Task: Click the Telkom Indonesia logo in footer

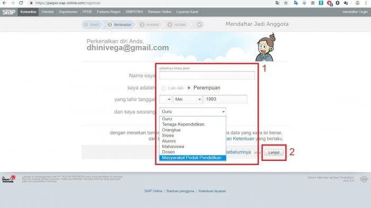Action: click(9, 179)
